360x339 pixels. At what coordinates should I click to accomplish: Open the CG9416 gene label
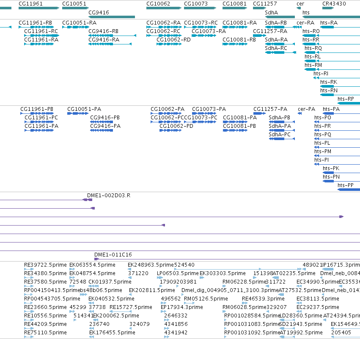click(x=99, y=12)
